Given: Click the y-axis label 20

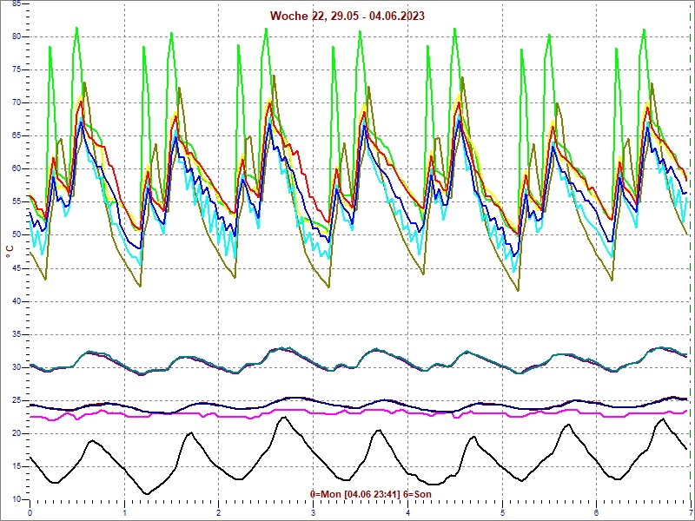Looking at the screenshot, I should click(x=16, y=433).
